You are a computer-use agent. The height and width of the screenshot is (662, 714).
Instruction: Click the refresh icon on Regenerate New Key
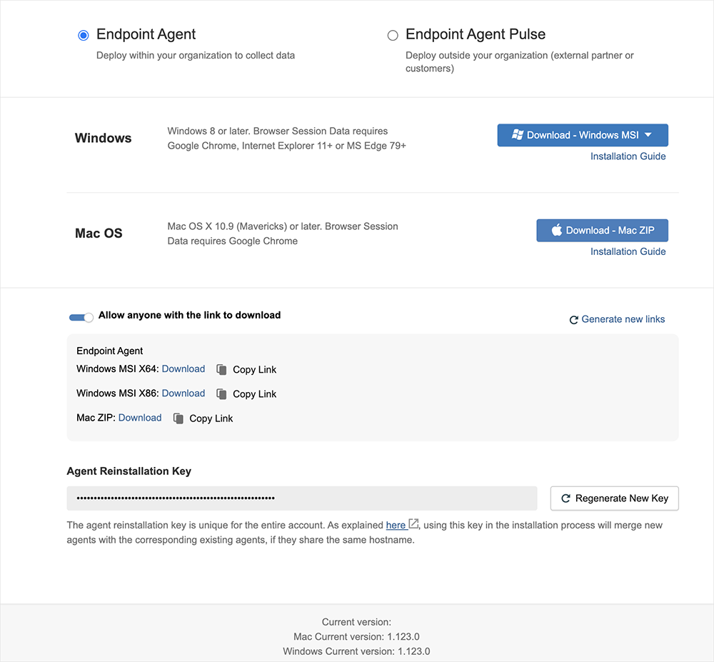pos(565,498)
